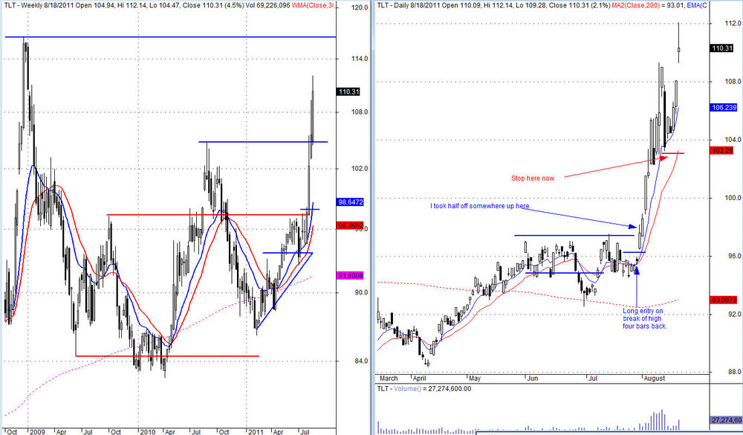The image size is (743, 435).
Task: Click the red horizontal support line near 84
Action: coord(167,355)
